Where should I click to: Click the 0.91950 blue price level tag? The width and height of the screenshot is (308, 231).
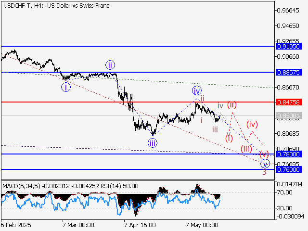click(x=289, y=46)
